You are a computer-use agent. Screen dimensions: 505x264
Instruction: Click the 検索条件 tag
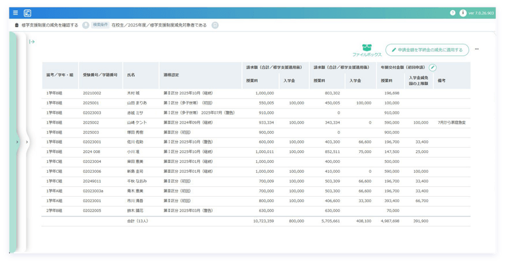click(x=100, y=25)
